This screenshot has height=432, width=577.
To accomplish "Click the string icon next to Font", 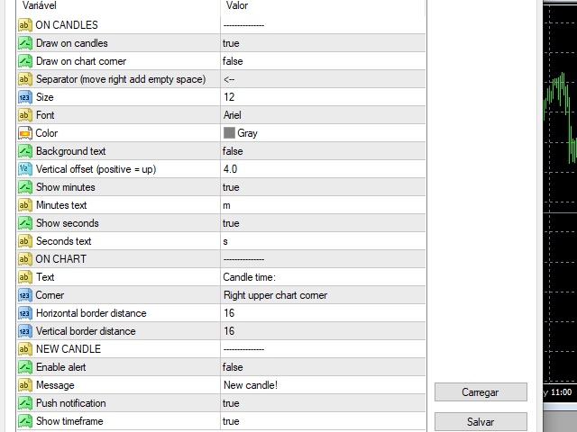I will pyautogui.click(x=25, y=115).
